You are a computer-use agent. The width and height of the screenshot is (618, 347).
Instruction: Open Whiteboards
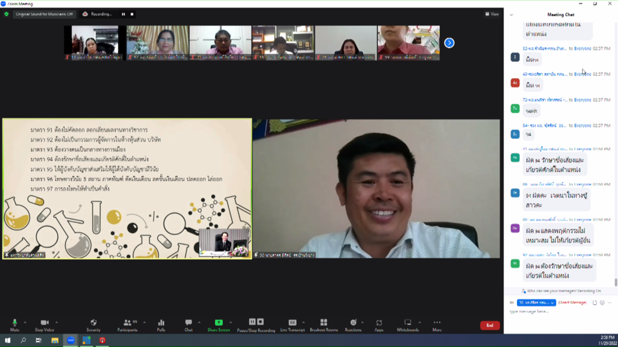407,325
